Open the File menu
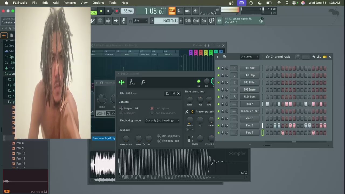Image resolution: width=345 pixels, height=194 pixels. click(x=35, y=3)
